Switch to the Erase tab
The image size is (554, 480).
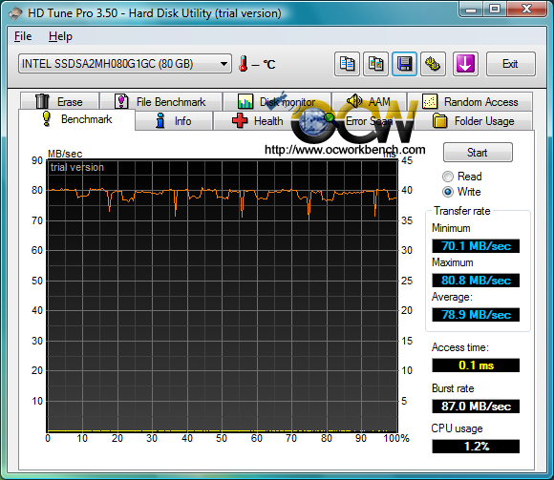(60, 101)
